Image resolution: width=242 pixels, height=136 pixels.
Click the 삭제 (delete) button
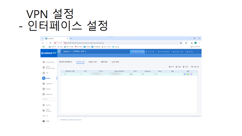point(185,67)
